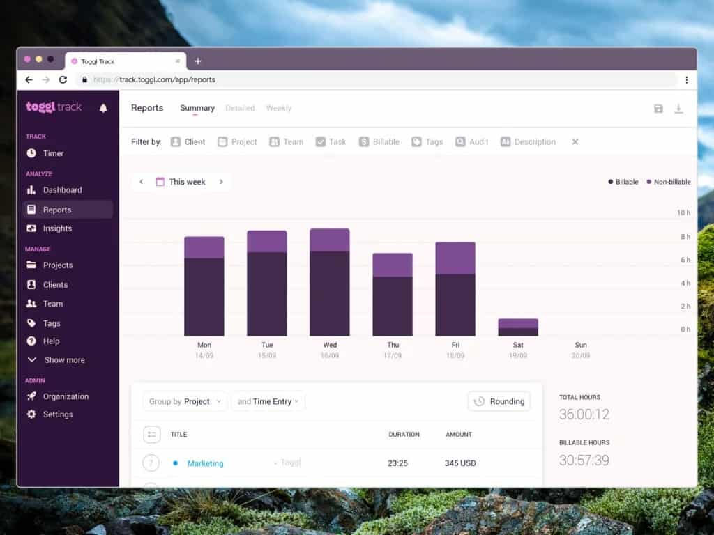Image resolution: width=714 pixels, height=535 pixels.
Task: Open the Marketing project link
Action: 205,463
